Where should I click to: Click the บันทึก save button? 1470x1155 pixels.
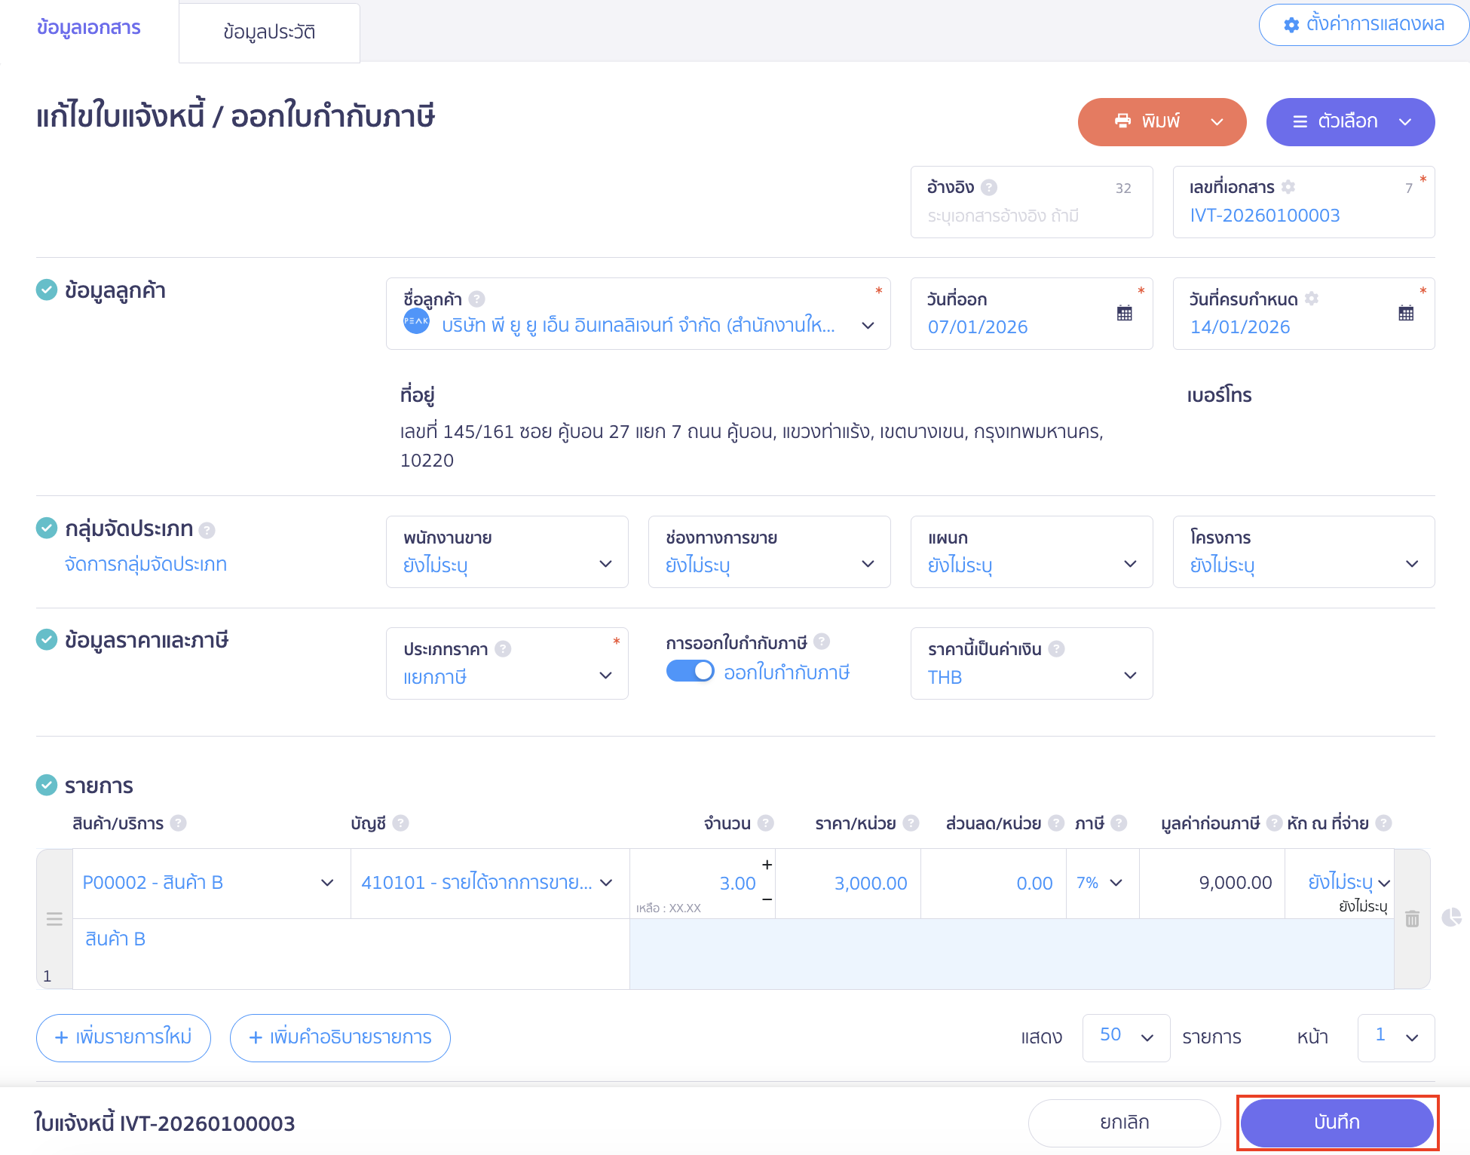coord(1338,1123)
